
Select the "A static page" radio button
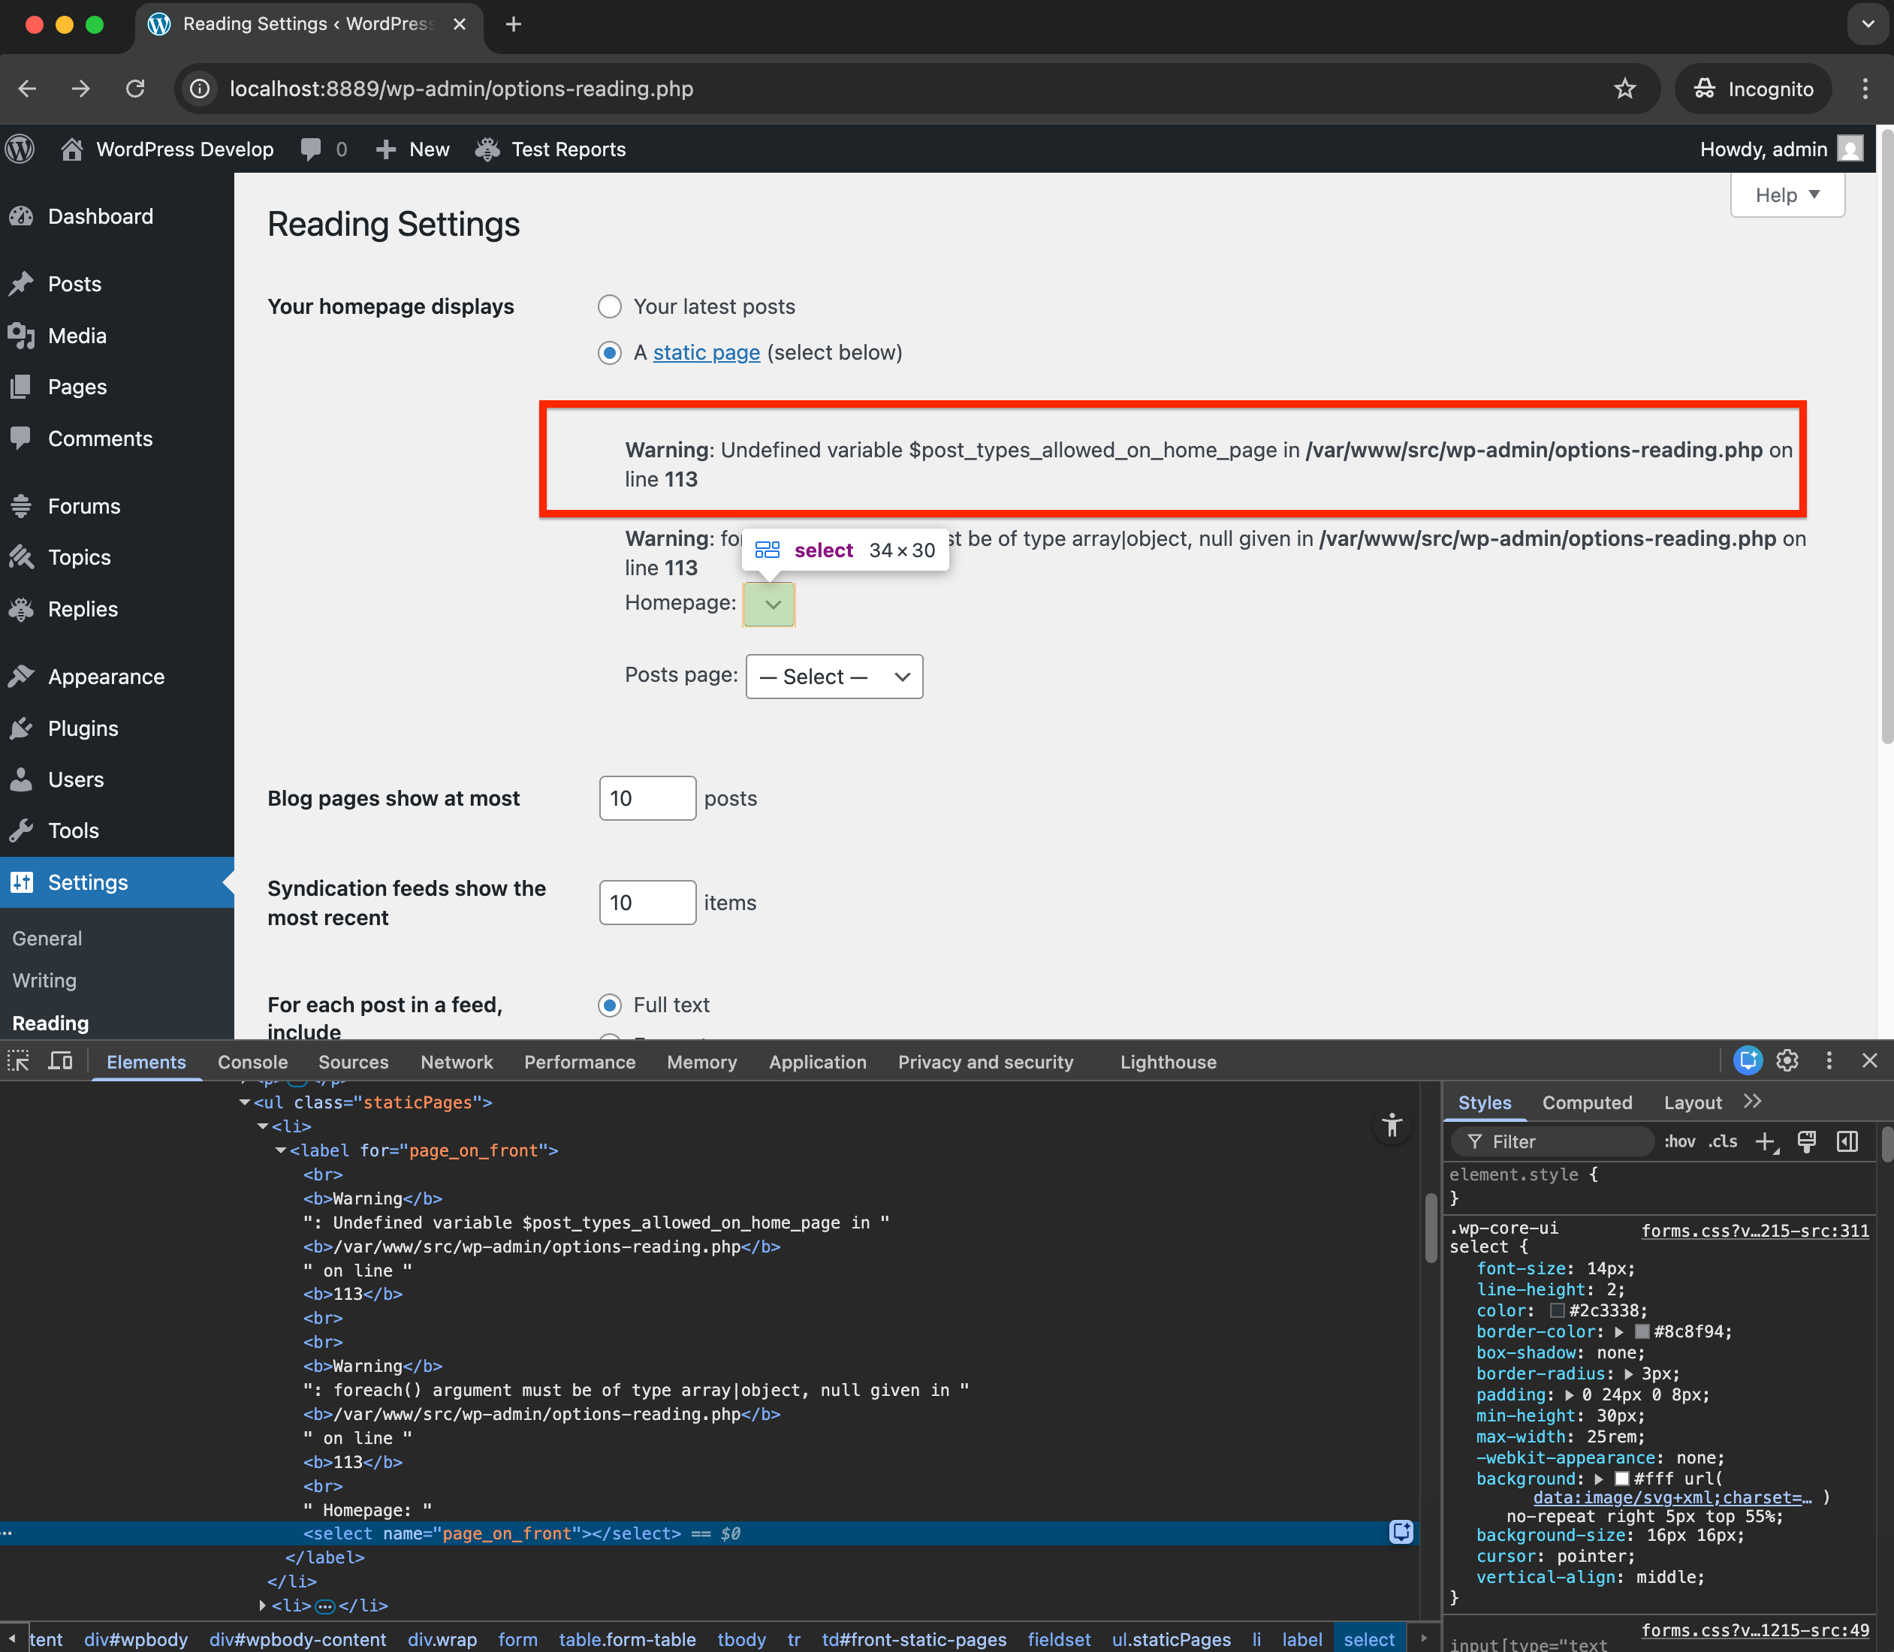coord(610,353)
